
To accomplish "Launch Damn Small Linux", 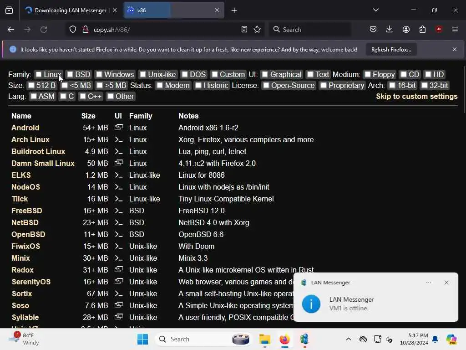I will pyautogui.click(x=43, y=164).
